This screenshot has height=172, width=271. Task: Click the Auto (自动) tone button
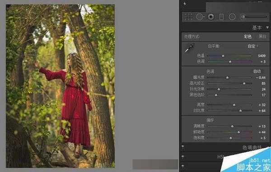[257, 71]
